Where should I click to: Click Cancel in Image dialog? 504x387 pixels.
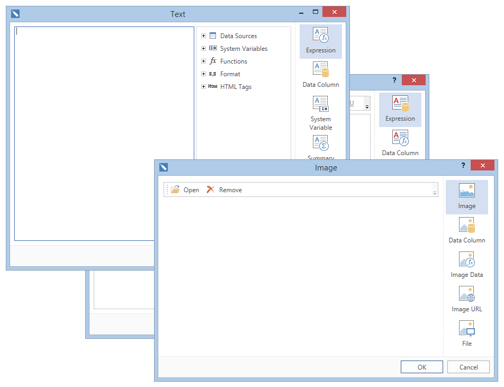point(469,367)
